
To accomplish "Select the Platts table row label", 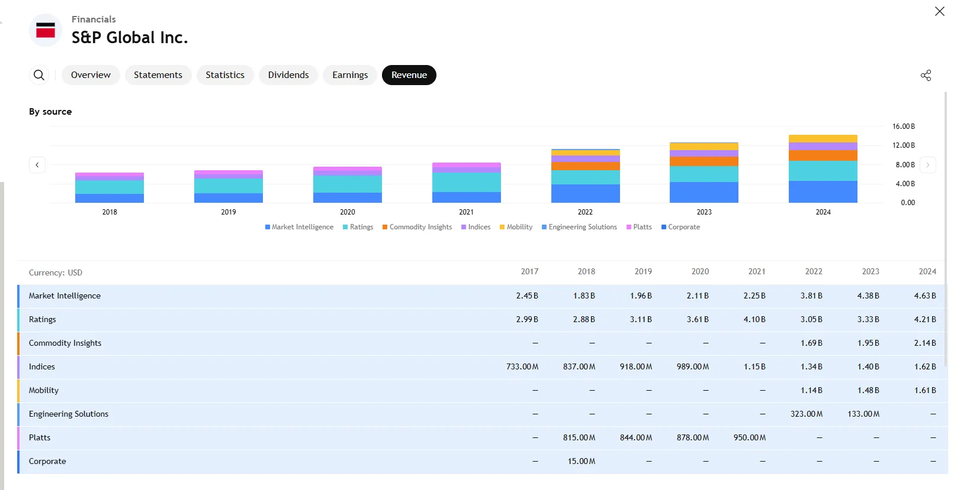I will pyautogui.click(x=40, y=438).
